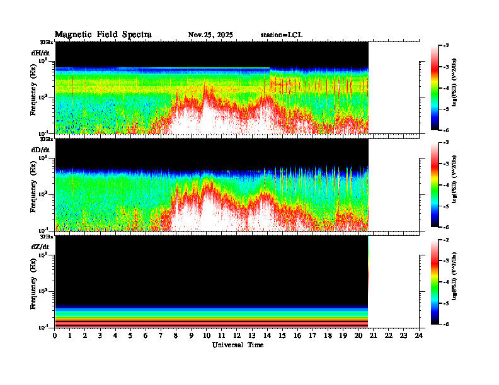Click hour label 21 on time axis

click(x=373, y=335)
